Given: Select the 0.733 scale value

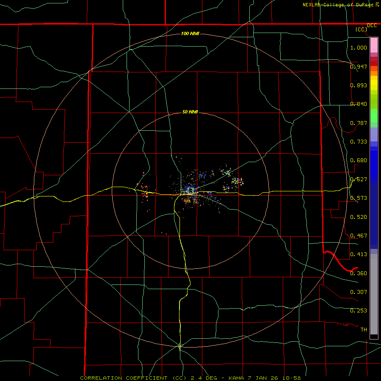Looking at the screenshot, I should tap(359, 141).
